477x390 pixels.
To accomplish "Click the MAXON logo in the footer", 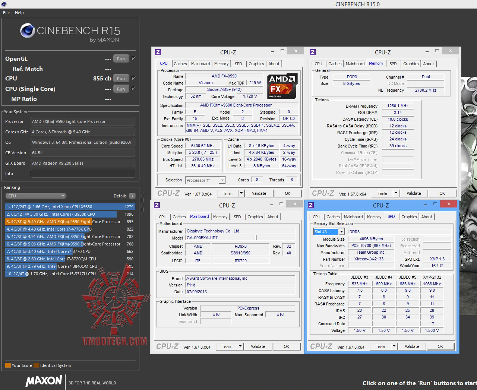I will coord(44,381).
